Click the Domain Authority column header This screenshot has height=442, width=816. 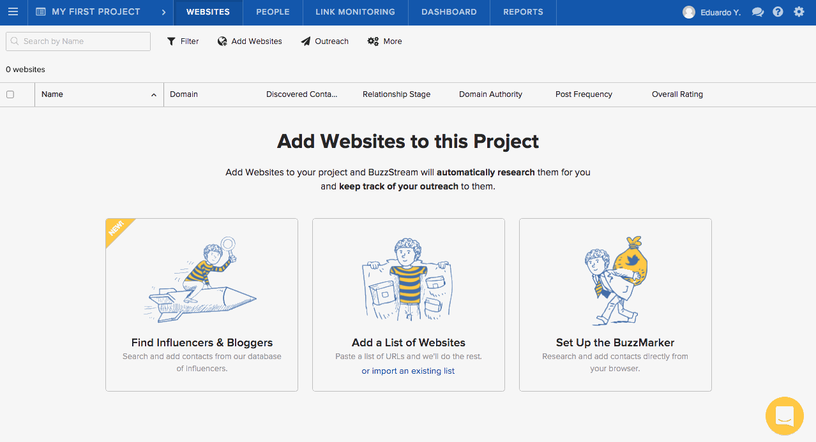[x=490, y=94]
